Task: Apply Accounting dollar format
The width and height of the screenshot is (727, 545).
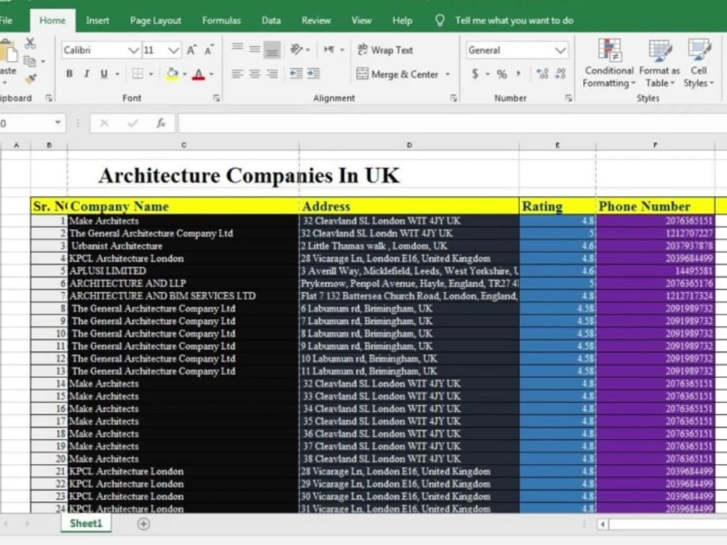Action: click(475, 73)
